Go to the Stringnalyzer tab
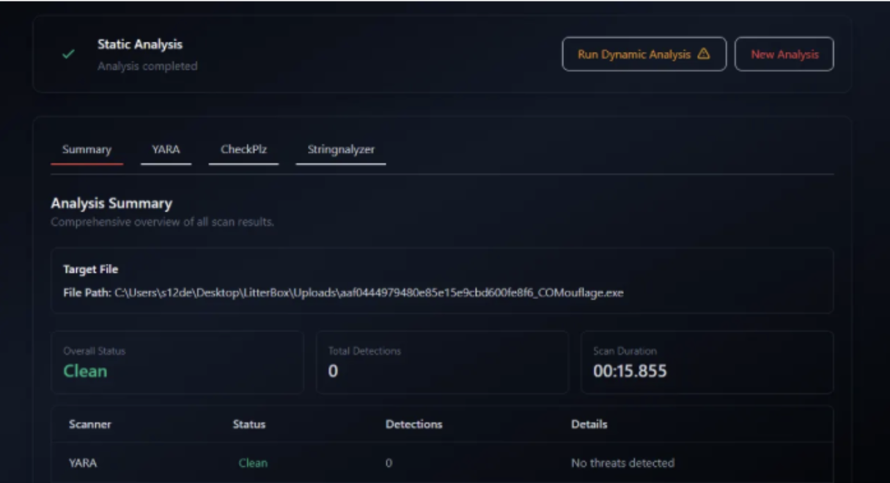Image resolution: width=890 pixels, height=483 pixels. pyautogui.click(x=341, y=150)
